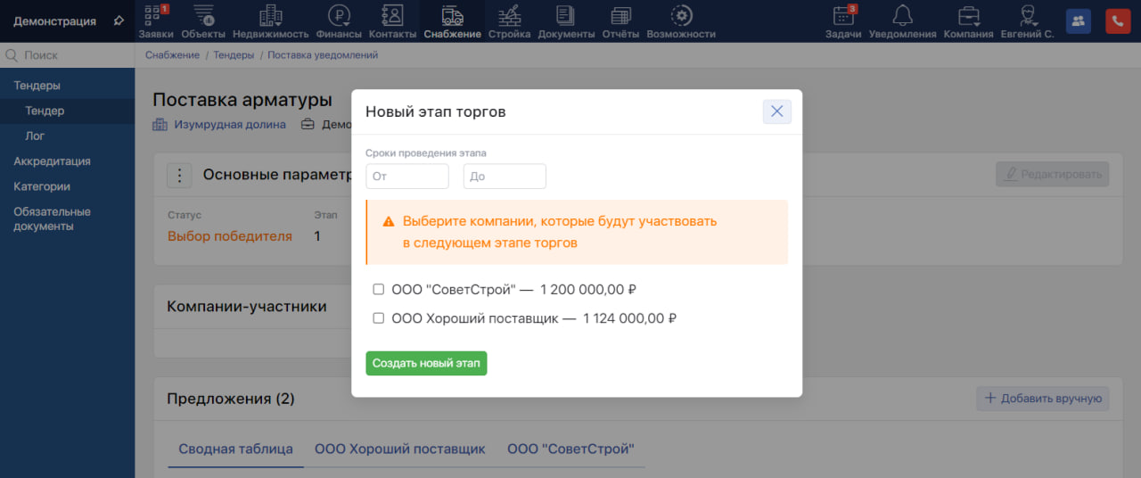Open the three-dot menu beside Основные параметры
This screenshot has width=1141, height=478.
180,176
